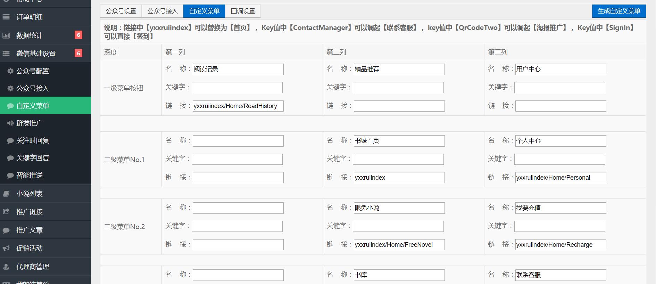This screenshot has height=284, width=656.
Task: Switch to the 公众号设置 tab
Action: pyautogui.click(x=121, y=11)
